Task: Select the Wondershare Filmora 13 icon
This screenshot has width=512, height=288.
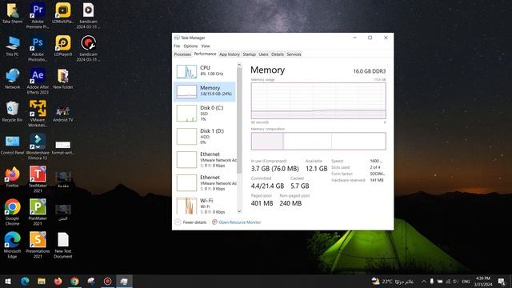Action: click(x=38, y=147)
